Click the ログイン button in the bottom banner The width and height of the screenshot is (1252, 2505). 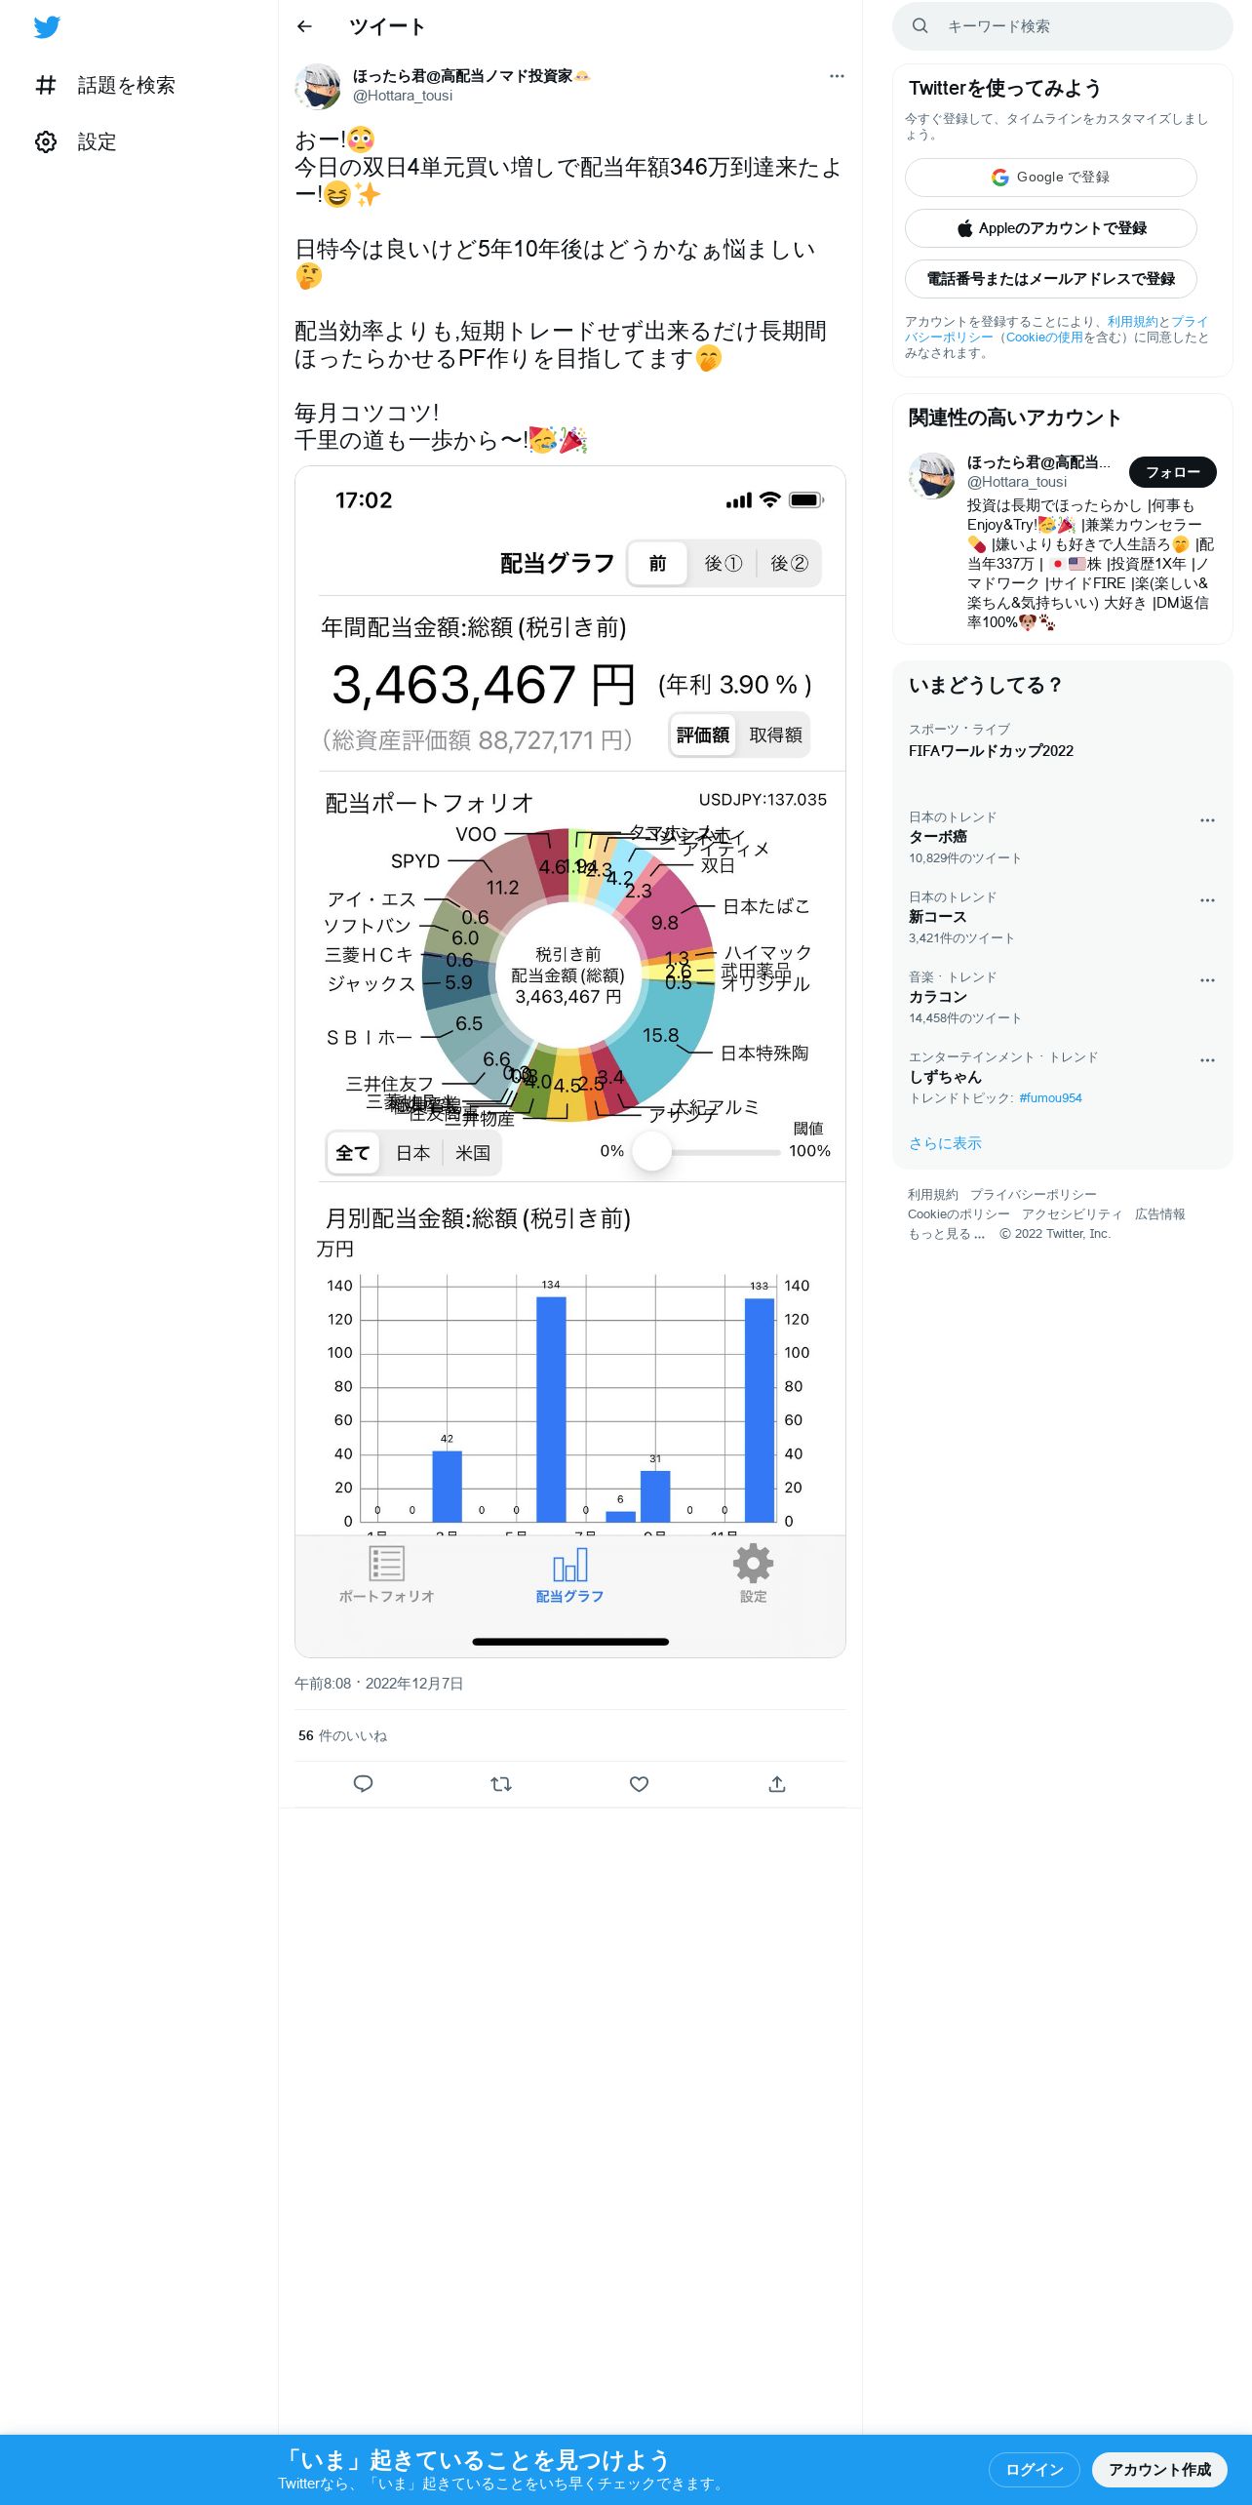pyautogui.click(x=1034, y=2469)
